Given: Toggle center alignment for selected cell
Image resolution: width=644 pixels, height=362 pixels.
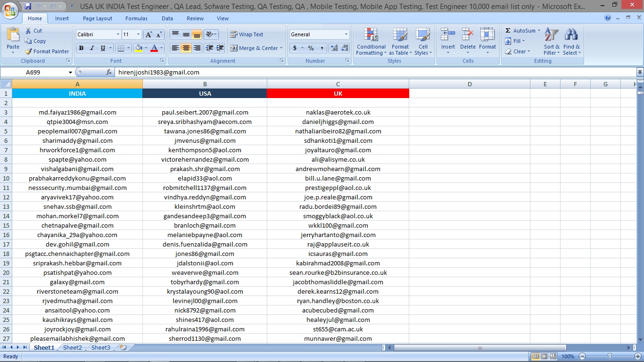Looking at the screenshot, I should 187,48.
